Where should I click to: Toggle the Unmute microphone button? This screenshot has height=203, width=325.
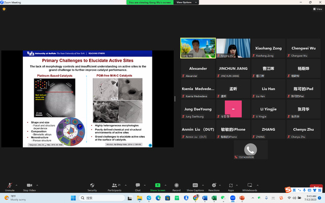tap(10, 185)
